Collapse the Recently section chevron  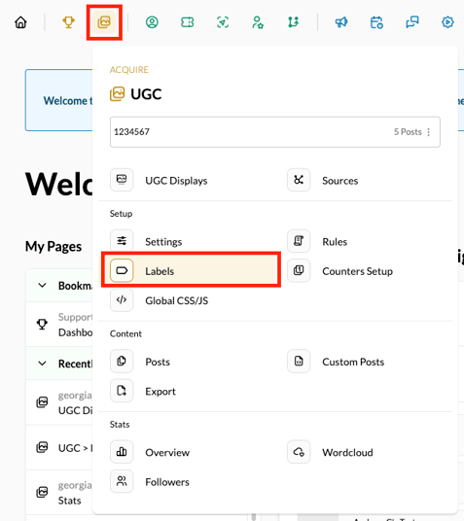pos(42,364)
